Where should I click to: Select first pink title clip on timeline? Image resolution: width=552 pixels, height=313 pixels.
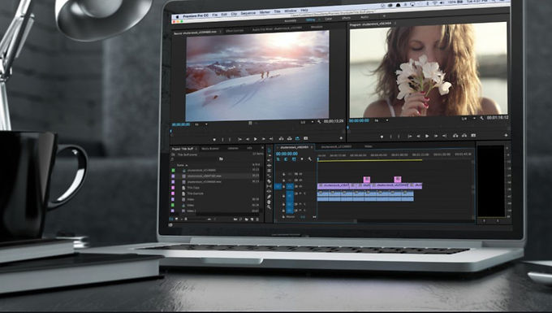[366, 180]
